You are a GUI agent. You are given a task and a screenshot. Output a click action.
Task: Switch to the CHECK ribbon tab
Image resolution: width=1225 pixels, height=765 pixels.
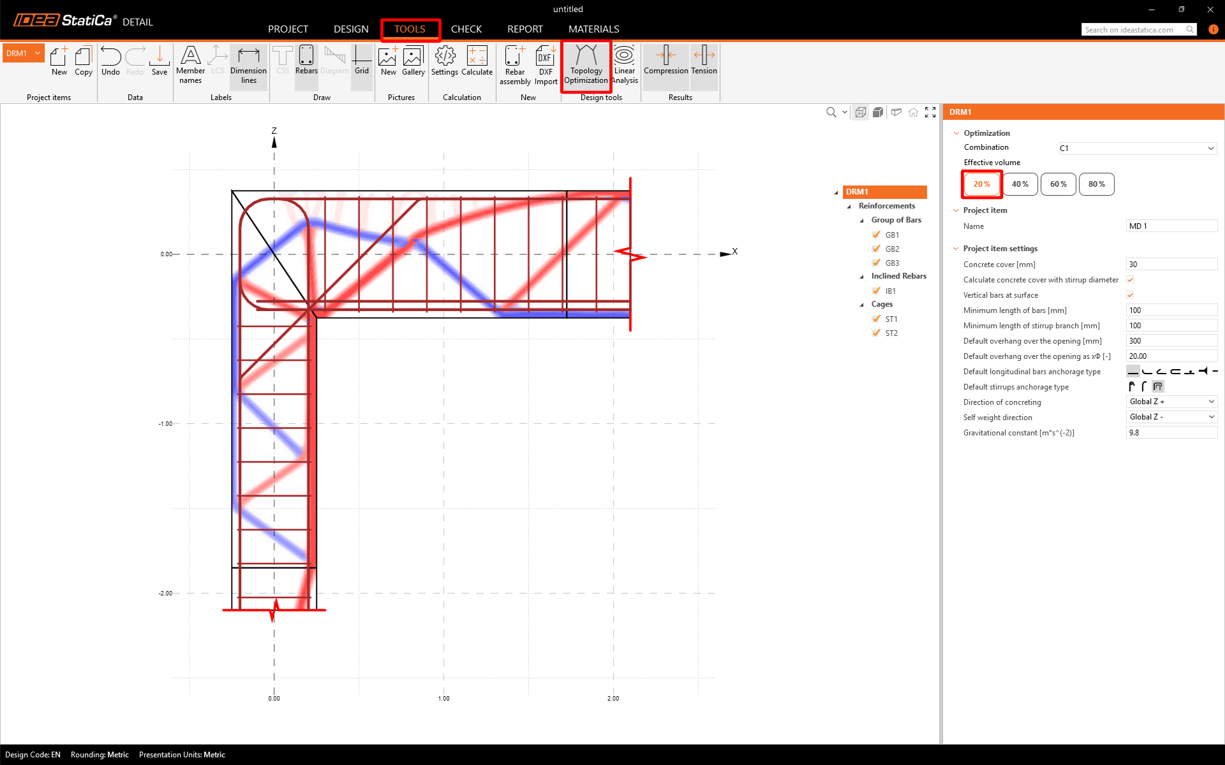click(466, 29)
